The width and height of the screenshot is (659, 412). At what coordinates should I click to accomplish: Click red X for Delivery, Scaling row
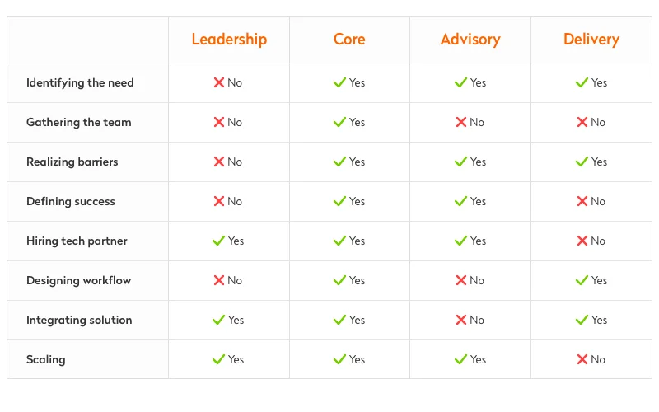(582, 359)
